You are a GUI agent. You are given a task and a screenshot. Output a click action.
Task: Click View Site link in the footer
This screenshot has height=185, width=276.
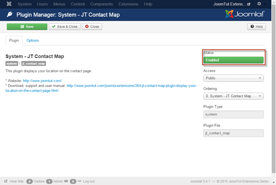(17, 181)
